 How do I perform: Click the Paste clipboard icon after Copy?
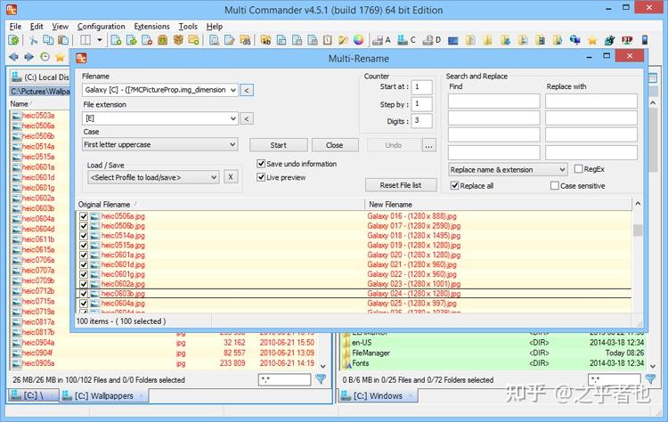click(63, 40)
